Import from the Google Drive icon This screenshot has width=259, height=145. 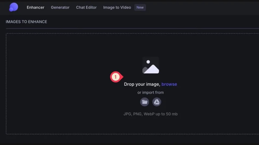tap(157, 102)
